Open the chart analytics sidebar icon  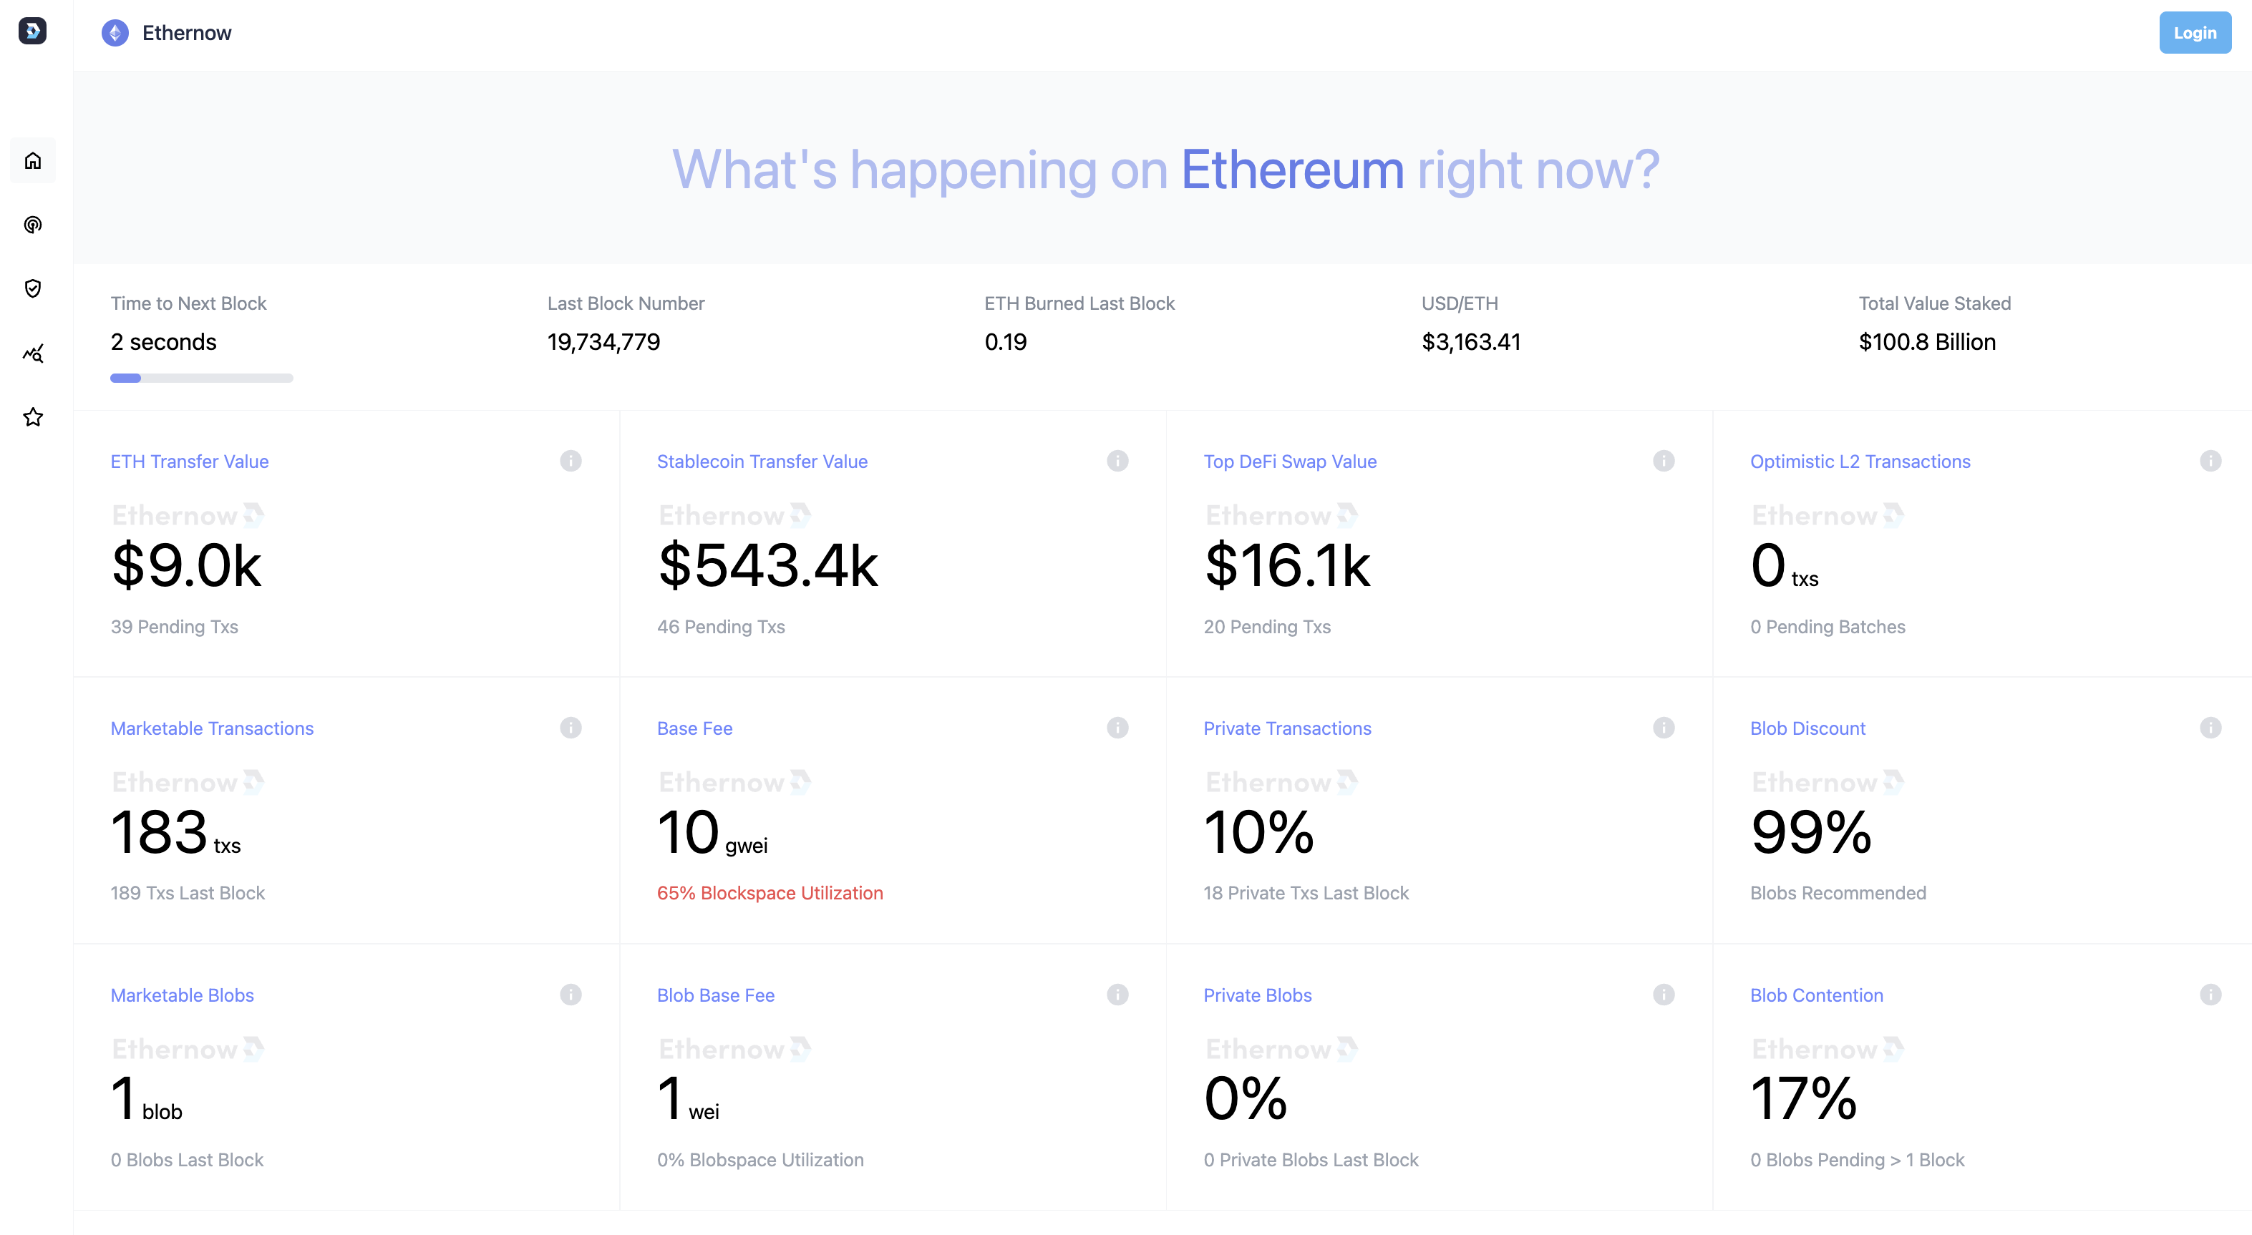[x=33, y=353]
